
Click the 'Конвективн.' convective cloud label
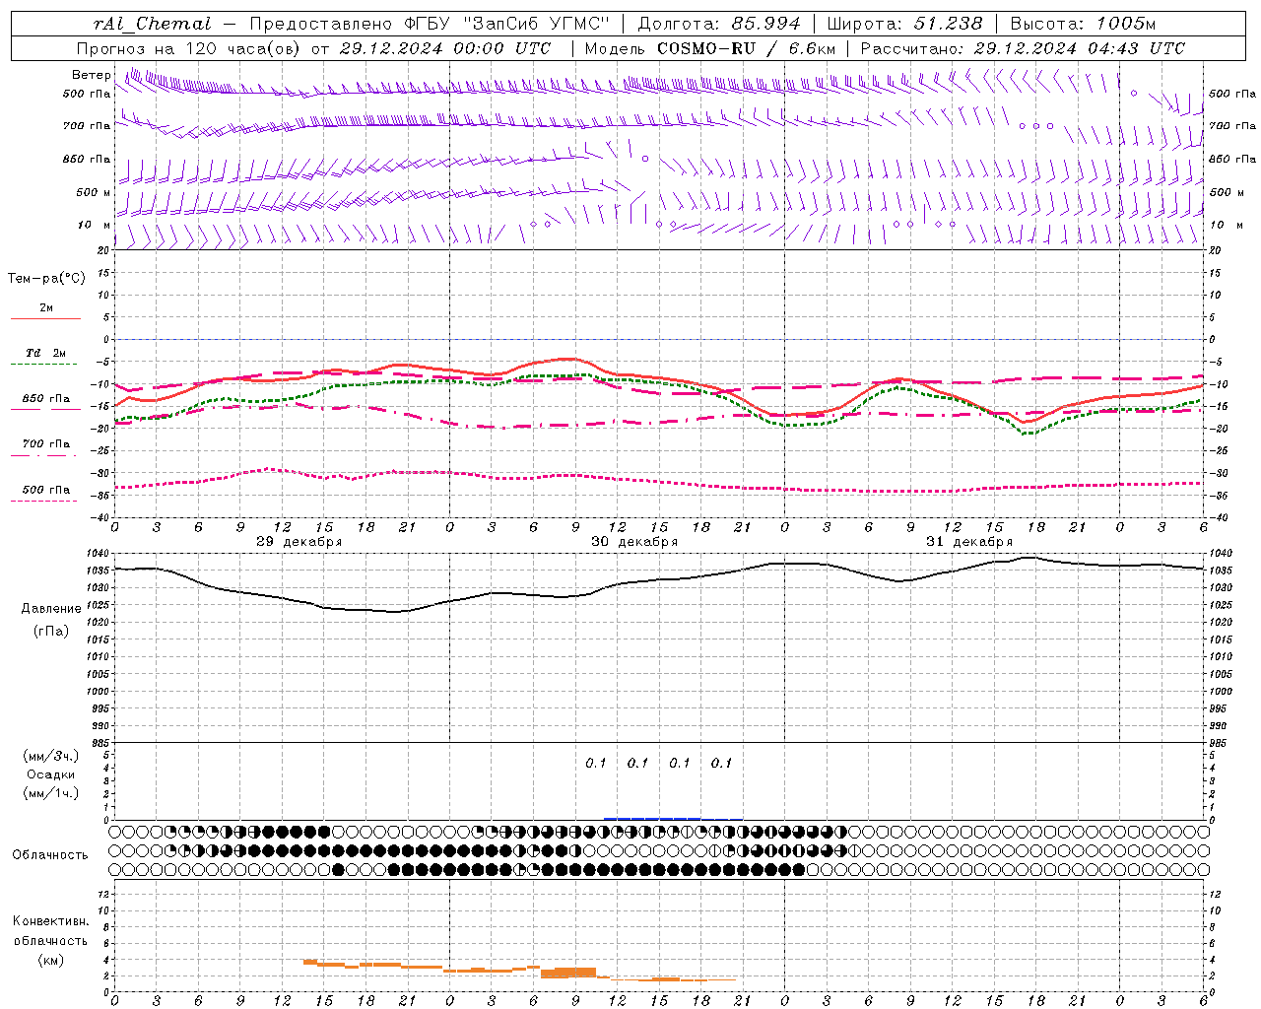tap(50, 921)
